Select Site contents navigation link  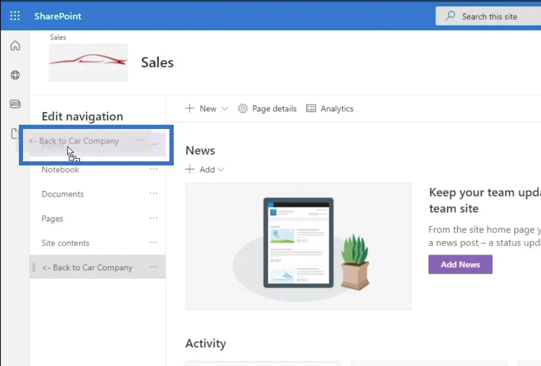click(65, 243)
